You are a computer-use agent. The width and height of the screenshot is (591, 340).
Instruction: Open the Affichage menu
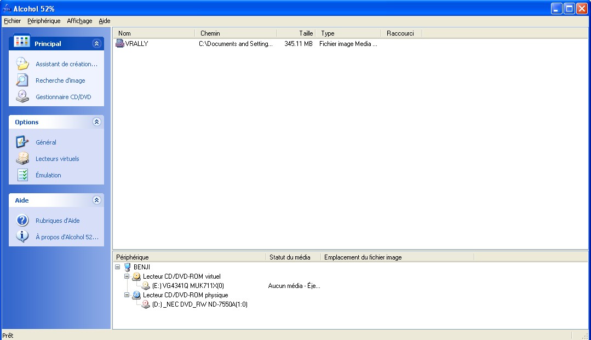(x=79, y=21)
